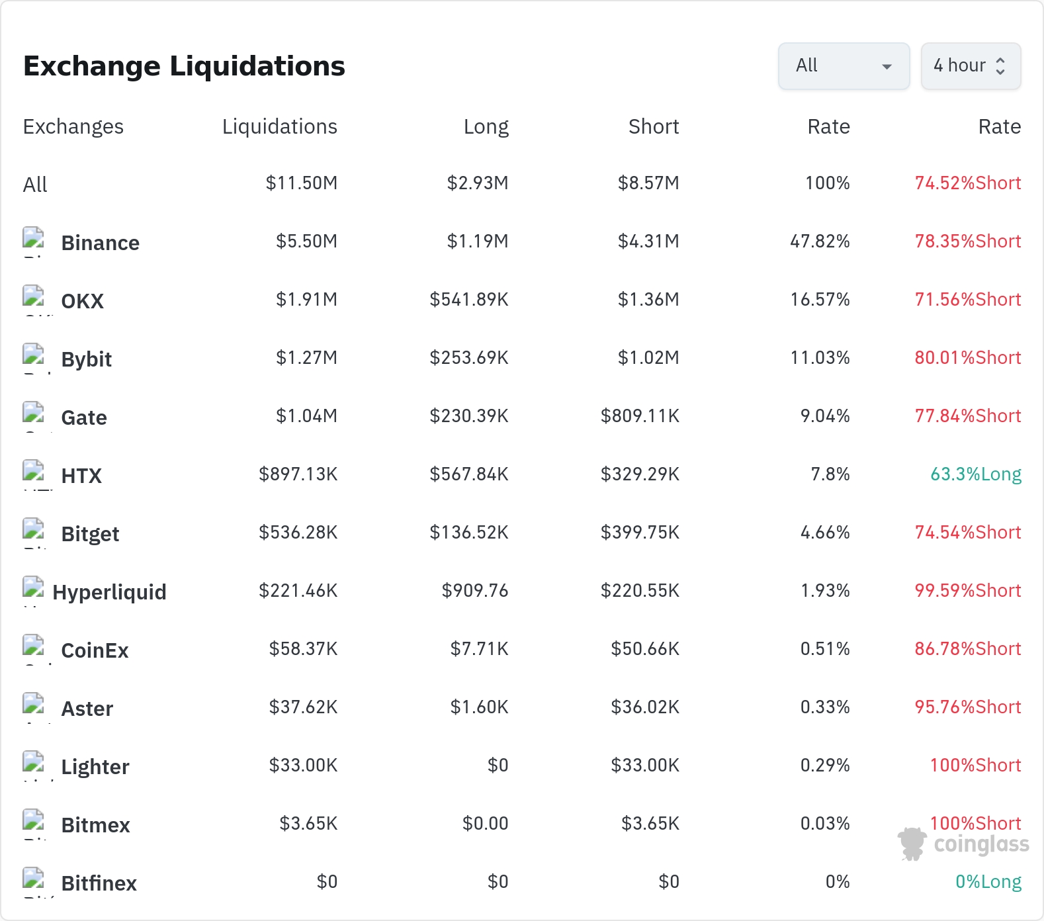This screenshot has width=1044, height=921.
Task: Click the coinglass watermark logo
Action: 963,844
